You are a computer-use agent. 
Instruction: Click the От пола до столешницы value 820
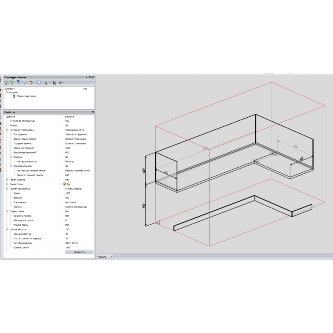click(x=67, y=121)
